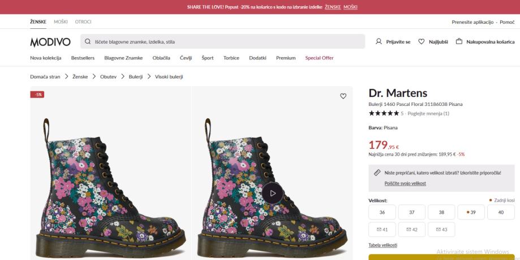Select size 38

441,212
